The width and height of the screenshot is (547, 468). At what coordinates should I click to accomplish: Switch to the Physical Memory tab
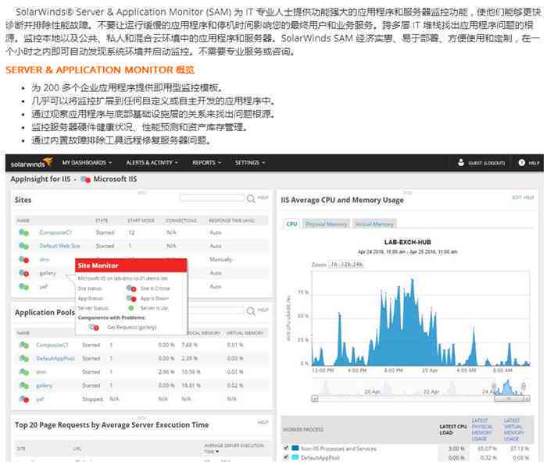pos(327,225)
